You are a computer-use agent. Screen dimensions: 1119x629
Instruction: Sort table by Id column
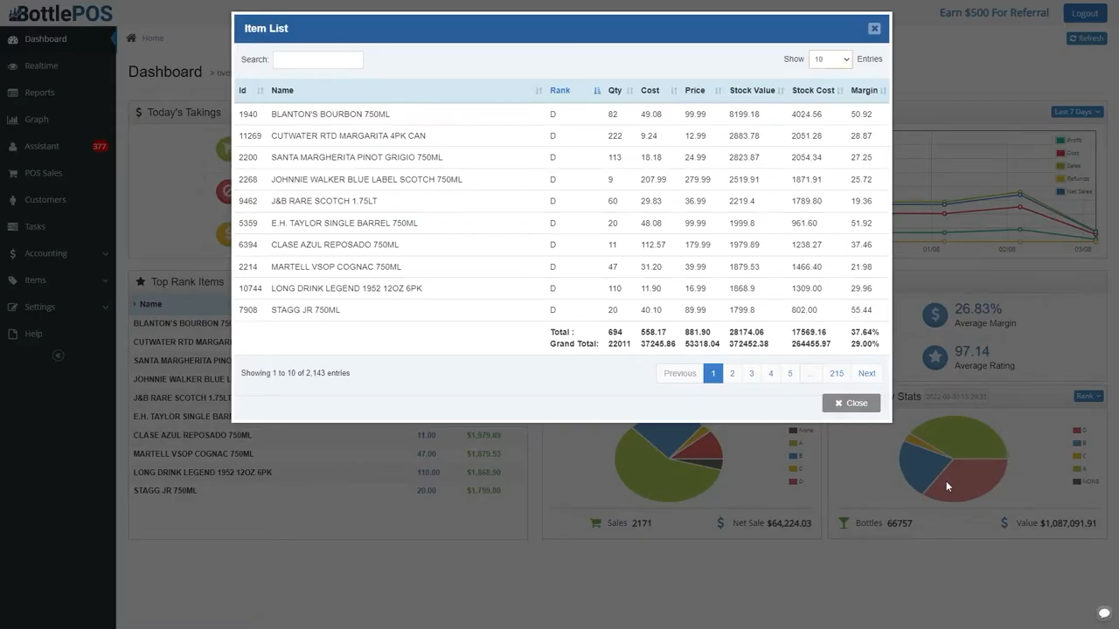click(250, 91)
